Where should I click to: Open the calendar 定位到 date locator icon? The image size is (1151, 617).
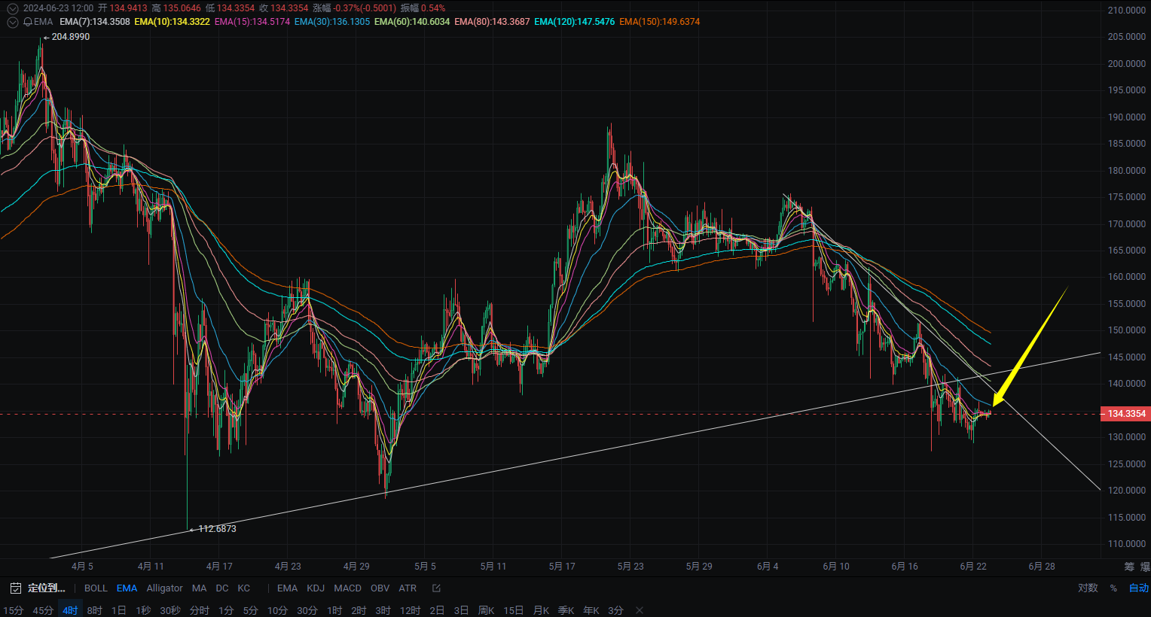[15, 588]
